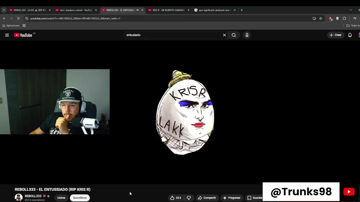Close the REBOLL333 - EL ENTUSSIADO tab
This screenshot has height=202, width=360.
pyautogui.click(x=142, y=10)
